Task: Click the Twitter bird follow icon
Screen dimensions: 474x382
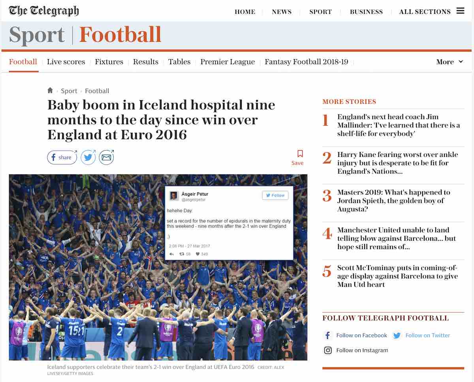Action: tap(397, 335)
